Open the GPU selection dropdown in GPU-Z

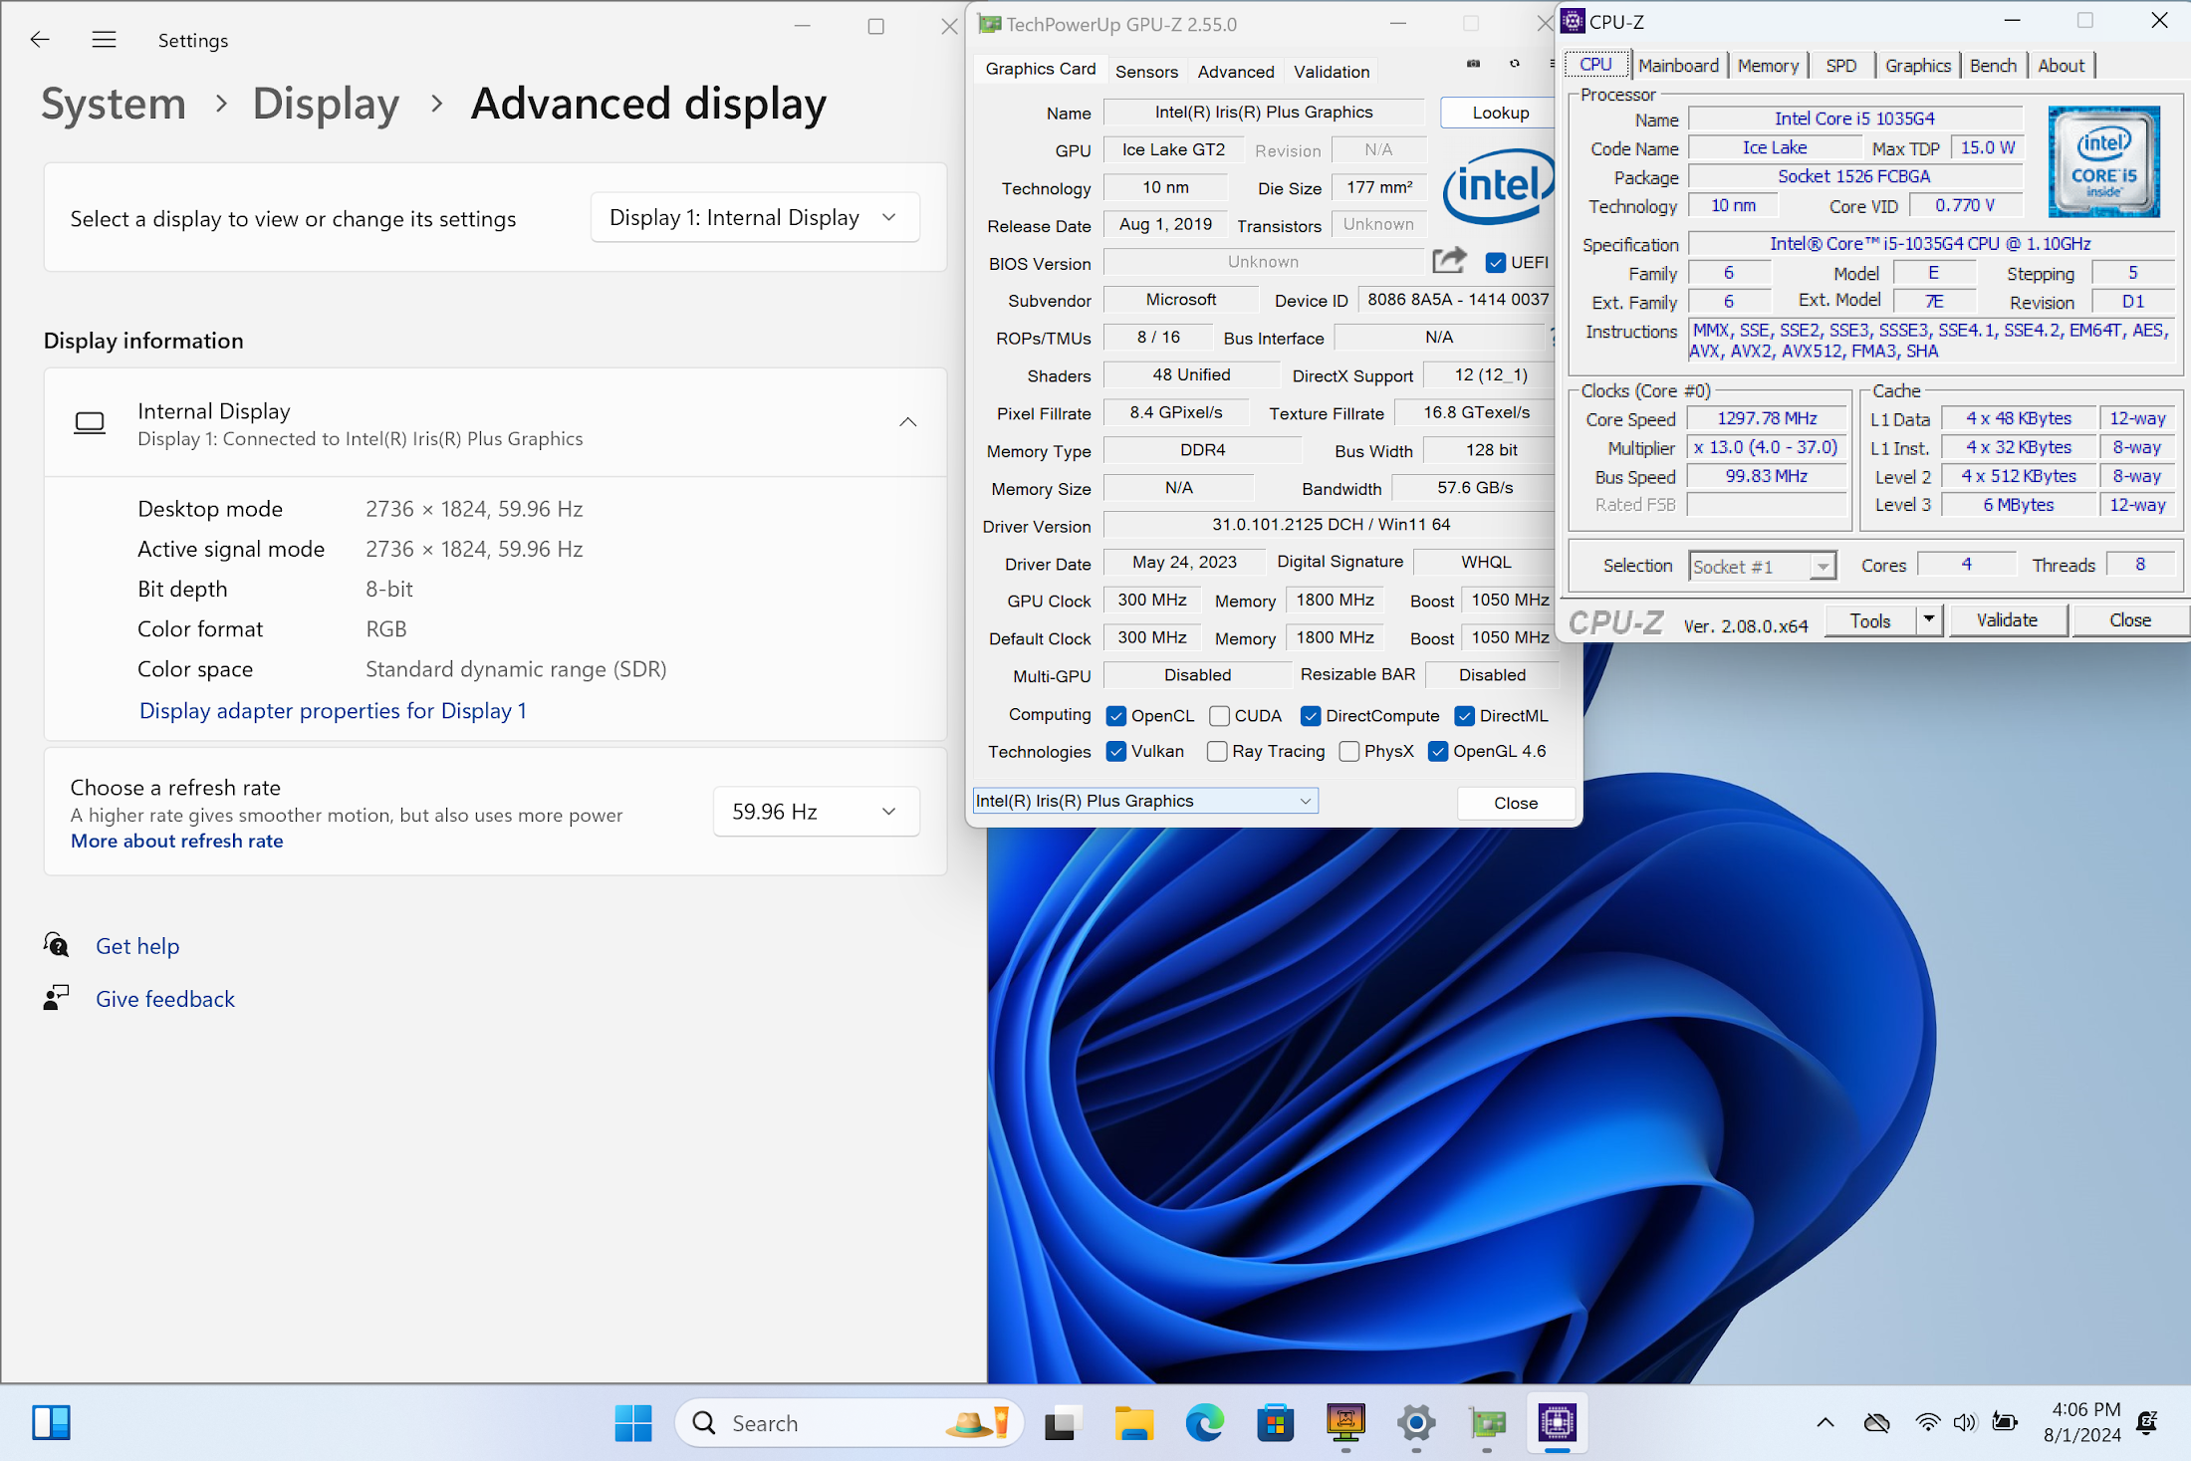(1145, 801)
